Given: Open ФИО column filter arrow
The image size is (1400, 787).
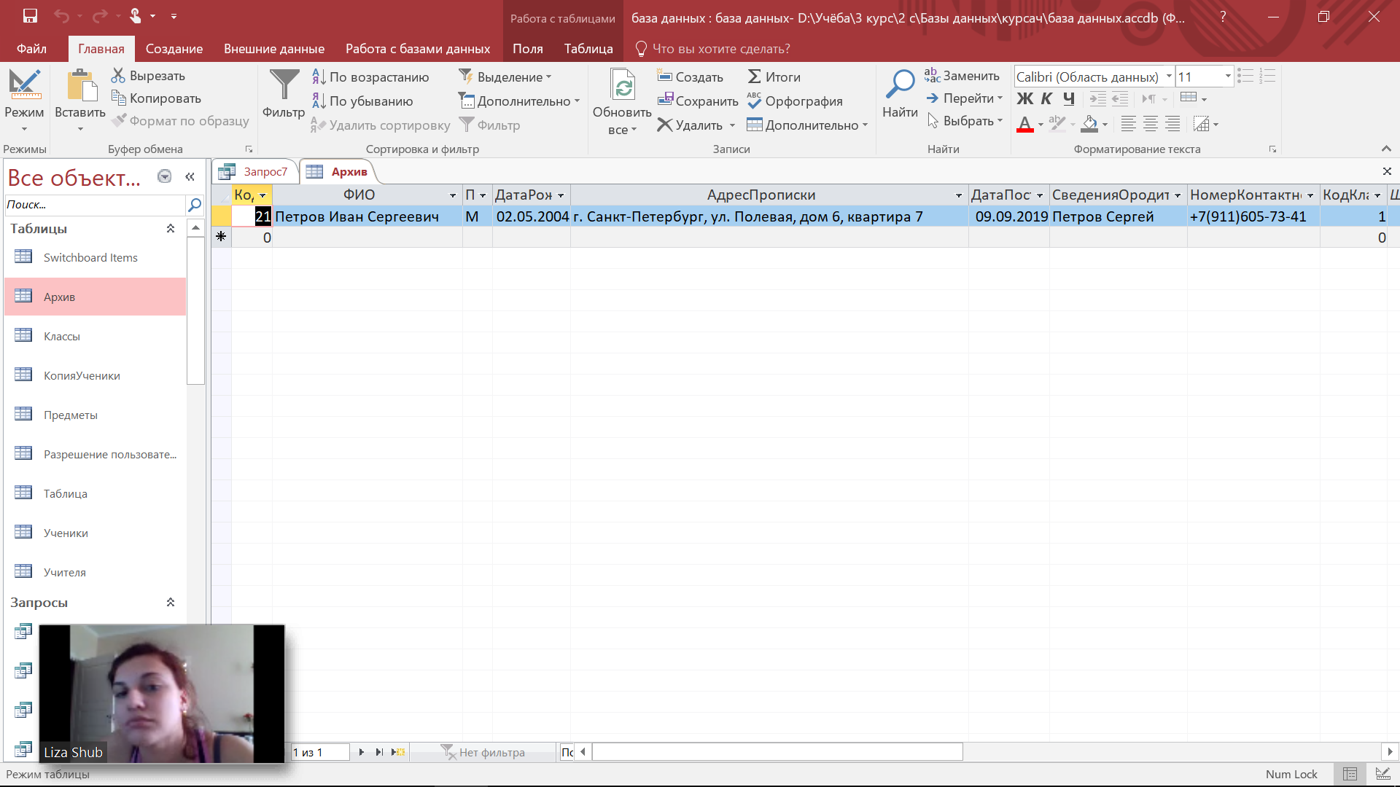Looking at the screenshot, I should click(x=453, y=195).
